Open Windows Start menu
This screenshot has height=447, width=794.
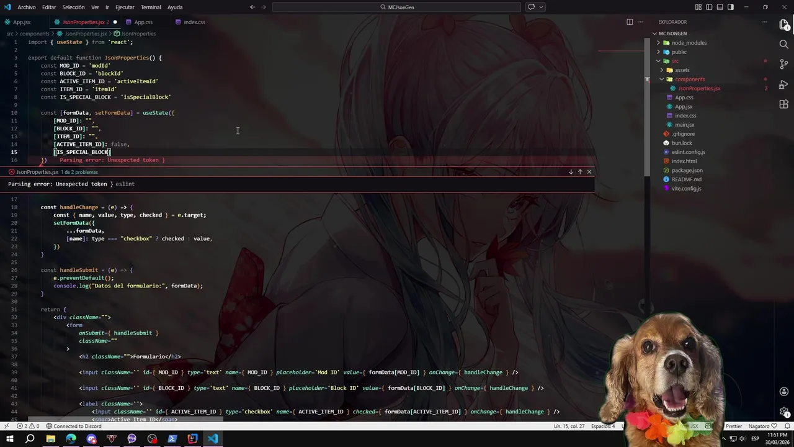[x=10, y=439]
